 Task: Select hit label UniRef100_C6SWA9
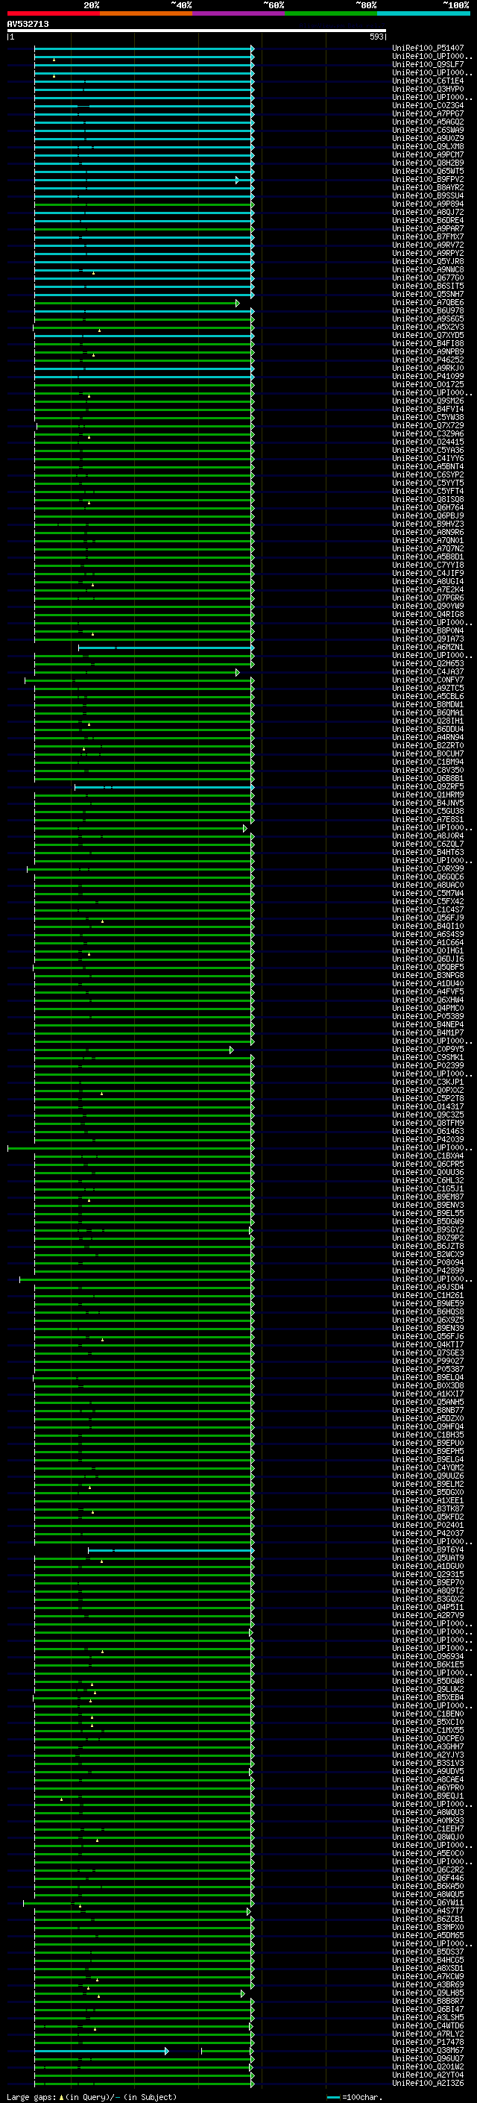click(428, 130)
